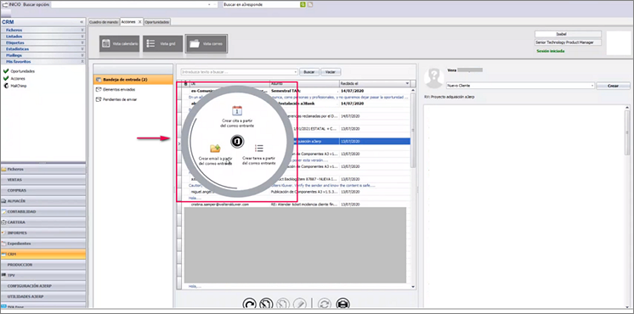Click the contact avatar placeholder image
Screen dimensions: 634x314
point(433,78)
